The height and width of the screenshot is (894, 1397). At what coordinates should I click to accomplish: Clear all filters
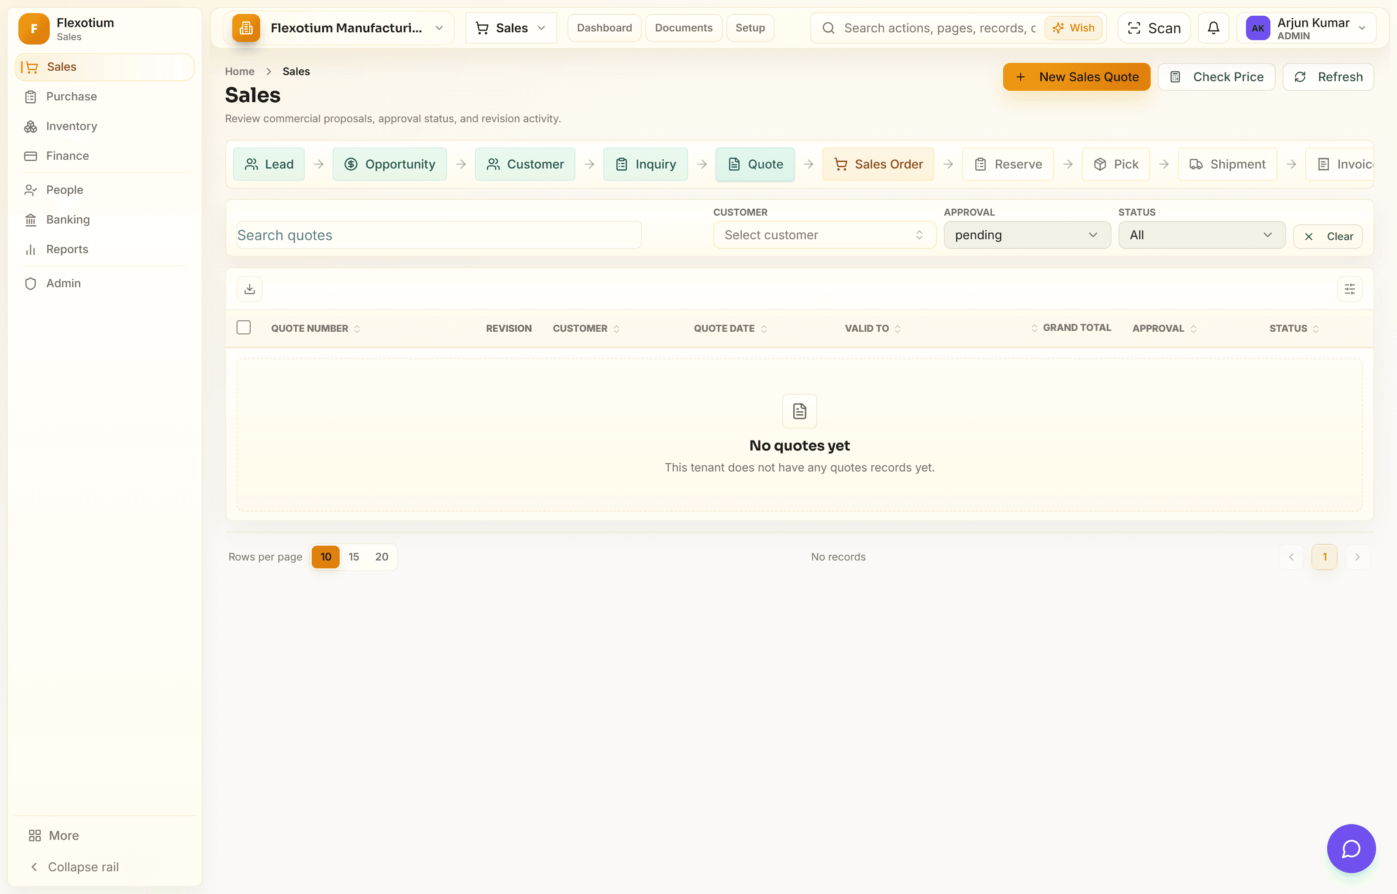[1327, 236]
